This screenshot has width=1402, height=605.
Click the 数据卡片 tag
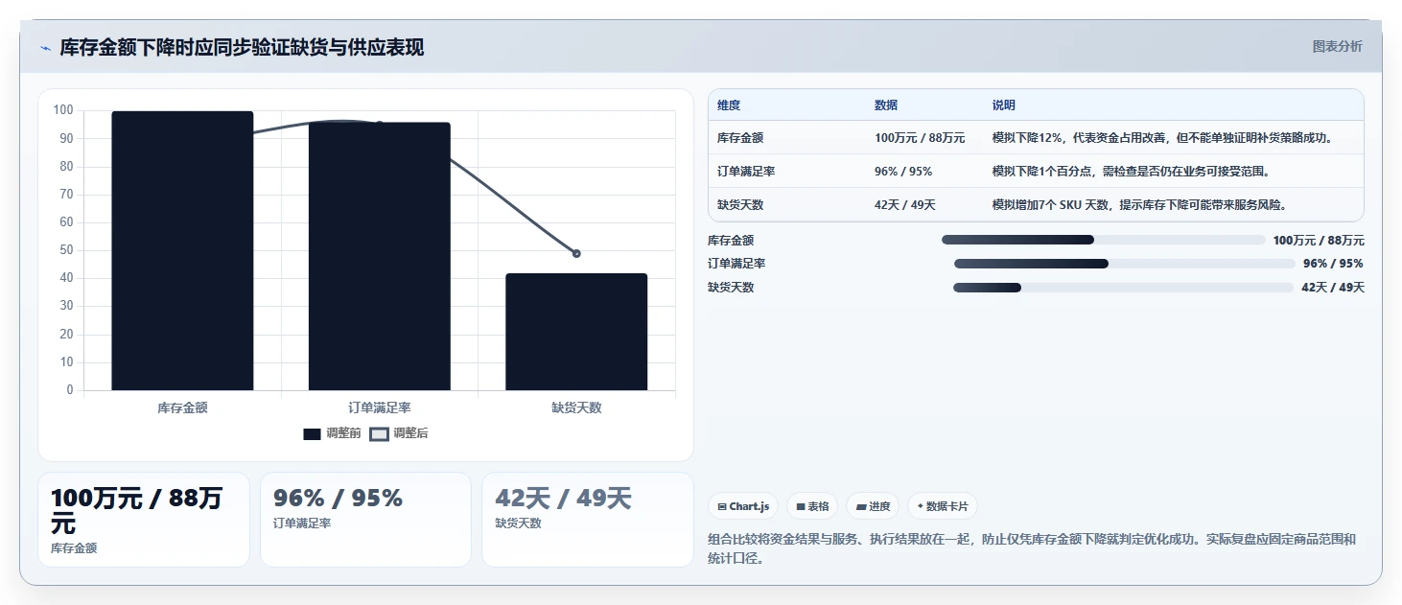[943, 506]
